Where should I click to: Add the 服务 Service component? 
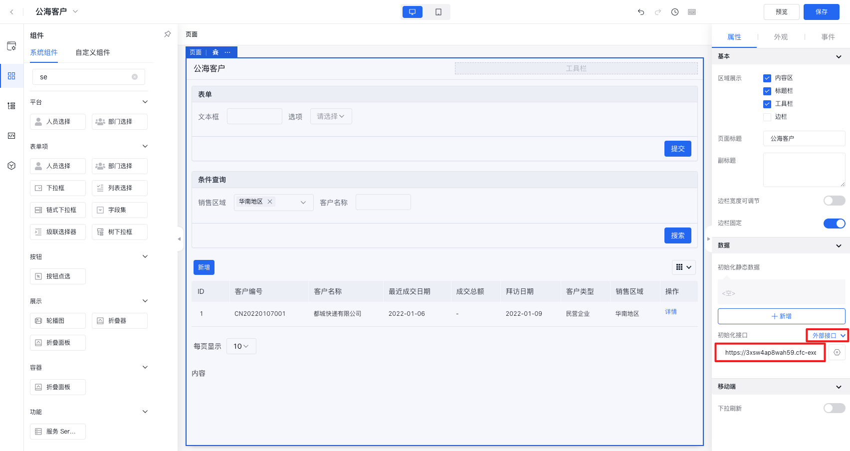[x=58, y=432]
